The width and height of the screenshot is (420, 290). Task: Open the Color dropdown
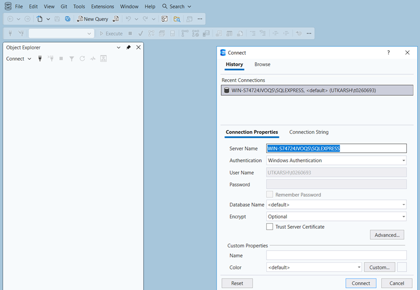[x=314, y=267]
